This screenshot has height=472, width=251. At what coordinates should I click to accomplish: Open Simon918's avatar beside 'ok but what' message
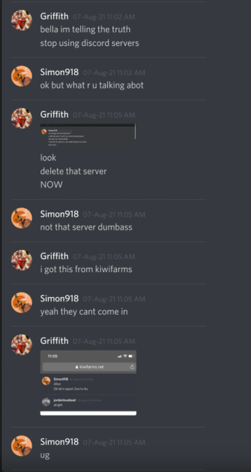point(21,76)
